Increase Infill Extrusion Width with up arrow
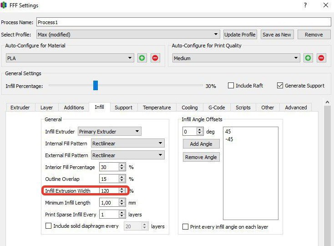 point(122,189)
